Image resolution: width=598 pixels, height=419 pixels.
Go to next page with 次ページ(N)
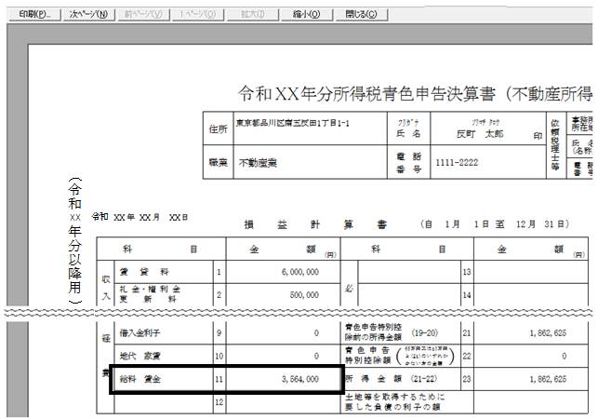(x=89, y=15)
